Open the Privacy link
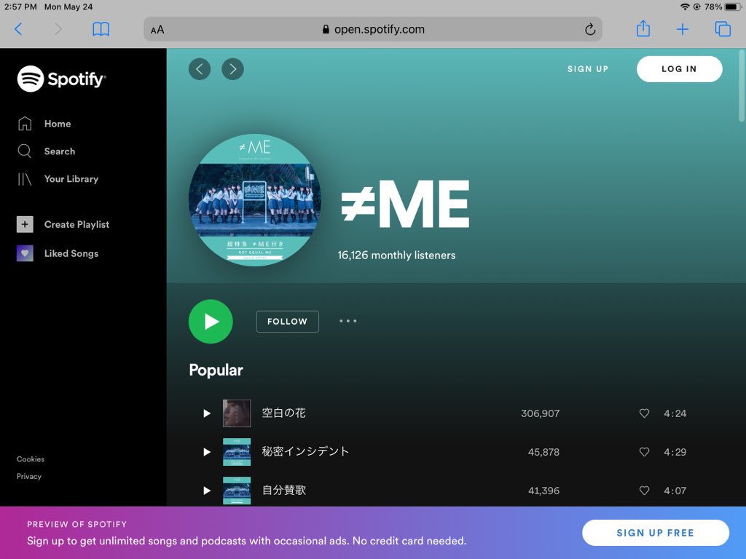This screenshot has height=559, width=746. pos(29,476)
